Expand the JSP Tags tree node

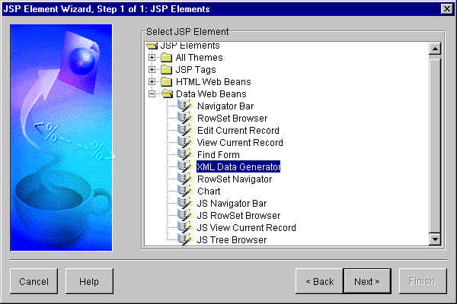pos(152,70)
